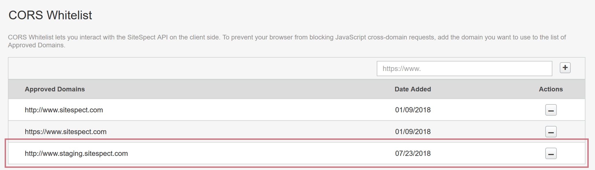Click the 01/09/2018 date in https://www.sitespect.com row

tap(413, 132)
